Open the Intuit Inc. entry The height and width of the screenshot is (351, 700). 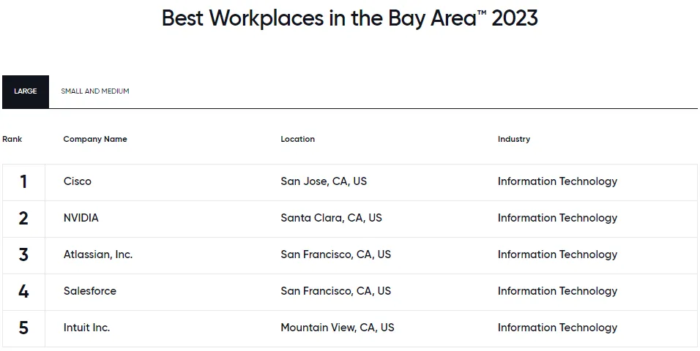(86, 328)
